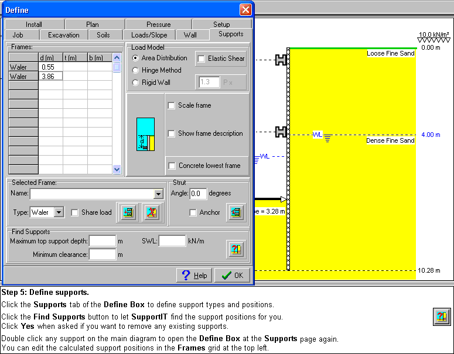Click the delete frame icon button
Image resolution: width=454 pixels, height=354 pixels.
coord(152,212)
